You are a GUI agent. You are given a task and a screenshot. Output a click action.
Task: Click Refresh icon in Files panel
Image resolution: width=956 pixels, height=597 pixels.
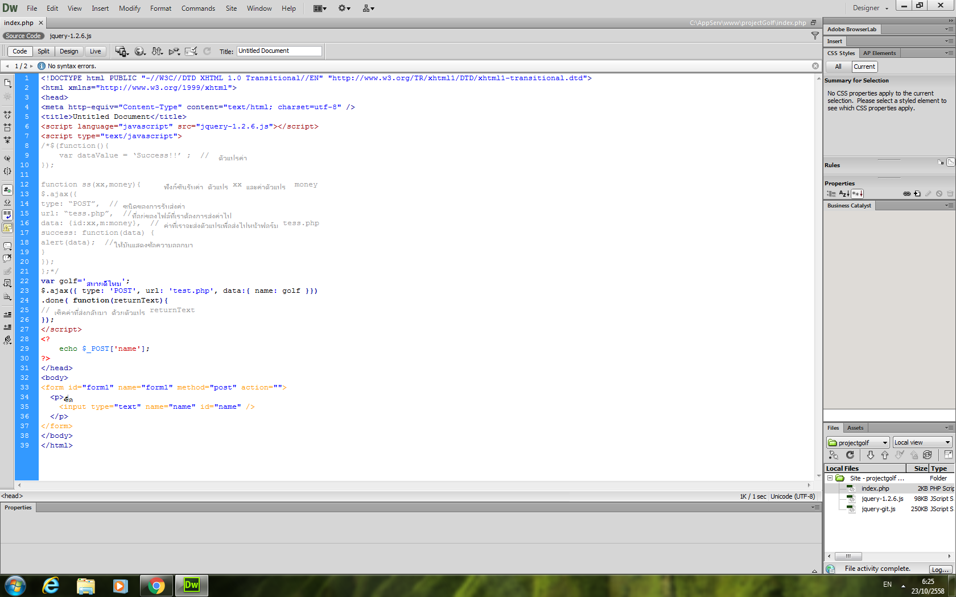(850, 455)
